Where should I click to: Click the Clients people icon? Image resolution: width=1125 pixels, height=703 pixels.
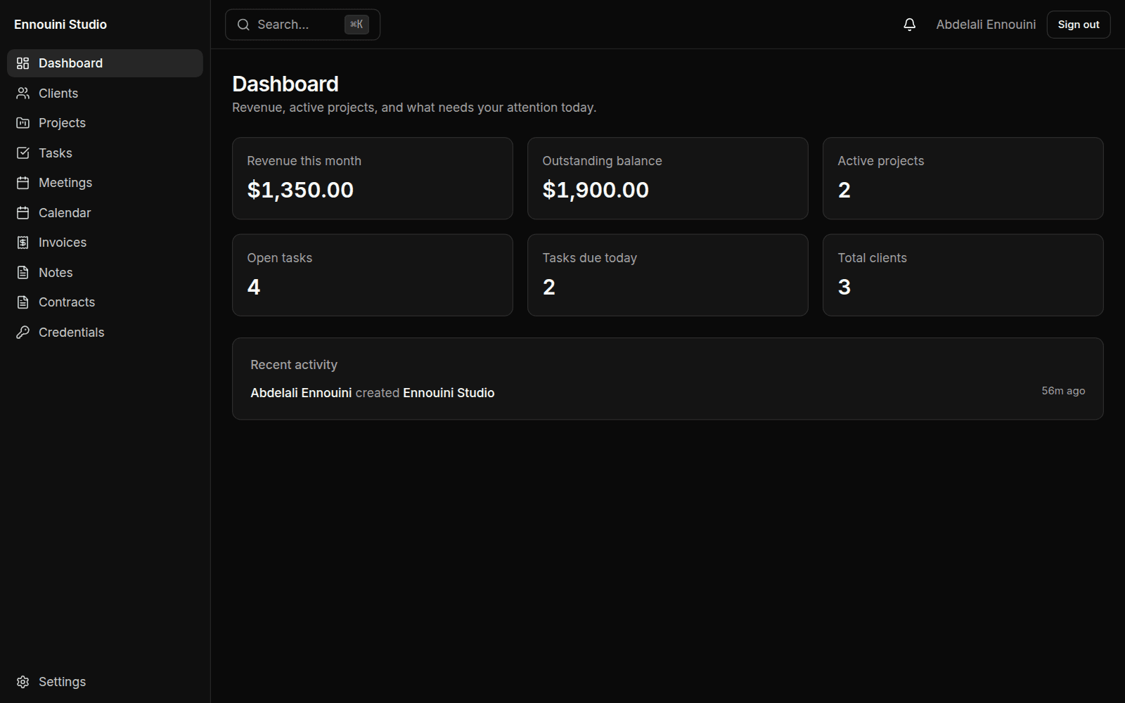coord(23,93)
